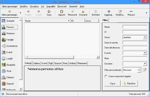Open the Famiglie sidebar view

[8, 40]
